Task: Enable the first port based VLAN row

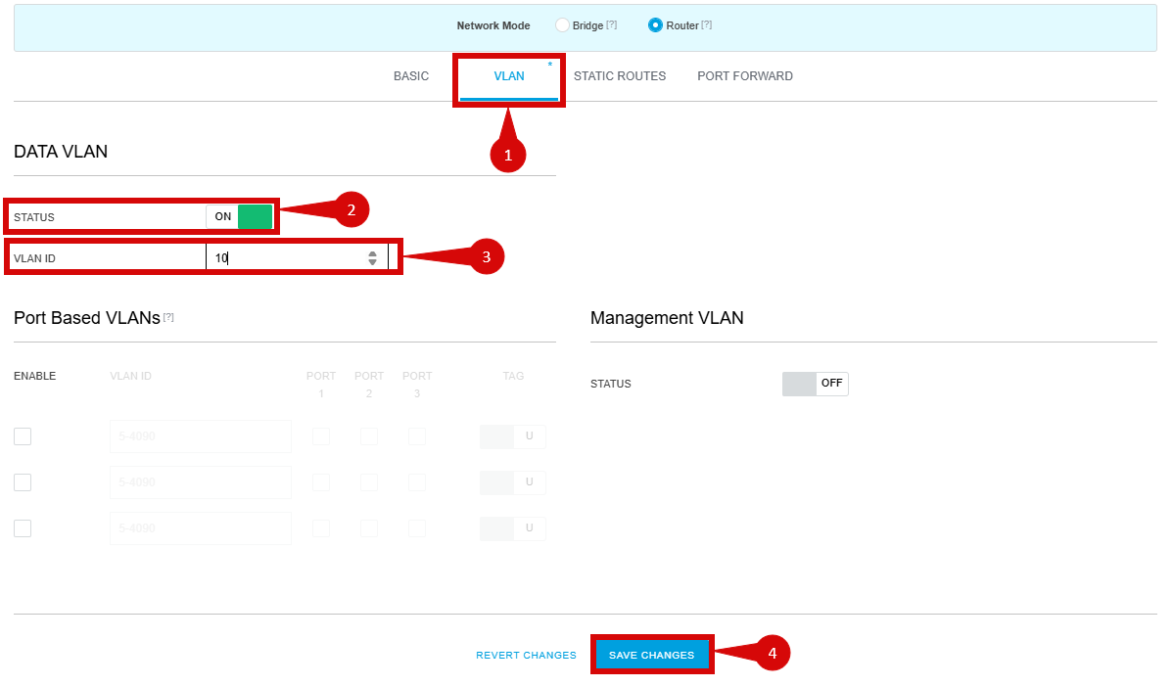Action: click(x=23, y=436)
